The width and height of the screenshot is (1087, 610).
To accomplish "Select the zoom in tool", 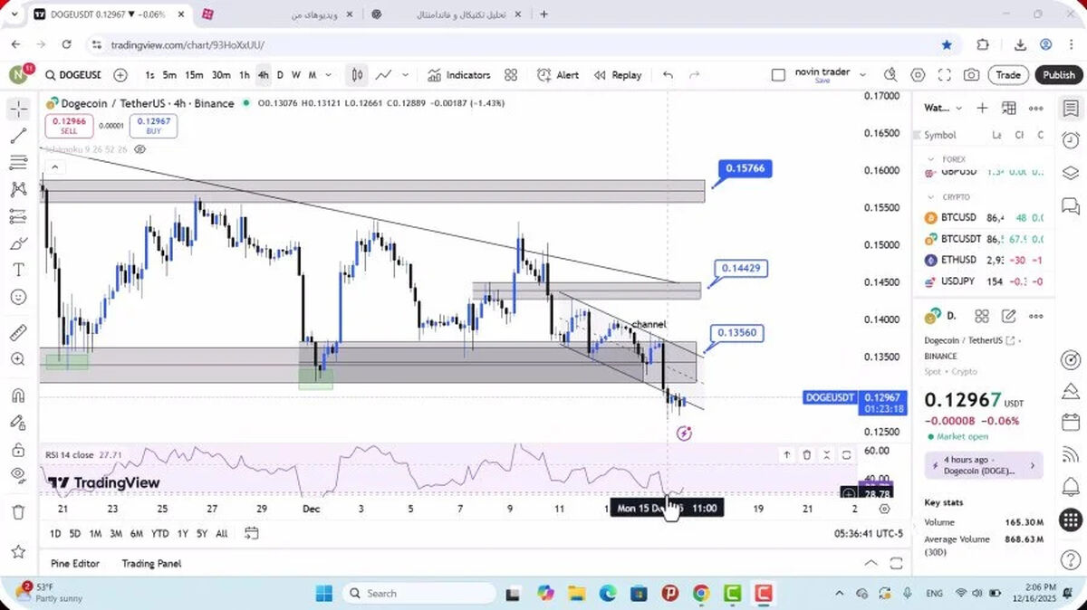I will 18,359.
